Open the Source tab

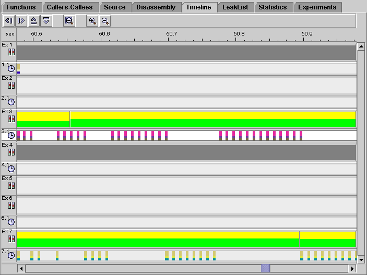115,7
